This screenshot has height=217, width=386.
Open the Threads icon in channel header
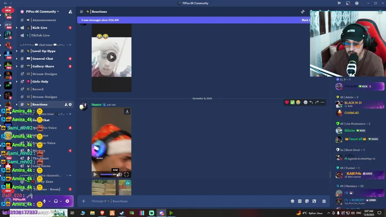coord(302,11)
